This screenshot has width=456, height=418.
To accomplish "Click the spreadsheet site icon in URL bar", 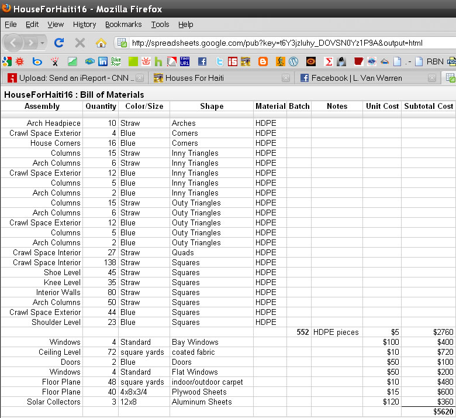I will point(122,43).
